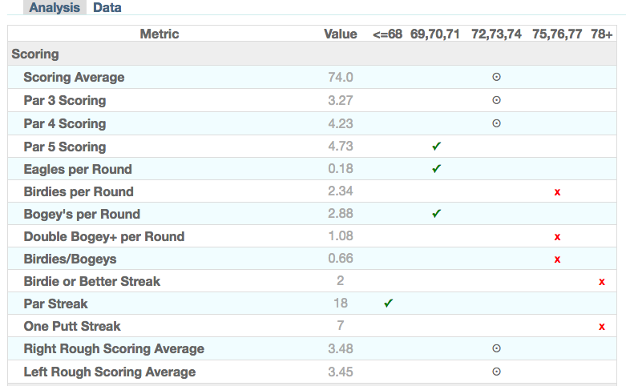Click the Metric column header
The width and height of the screenshot is (626, 386).
tap(160, 34)
